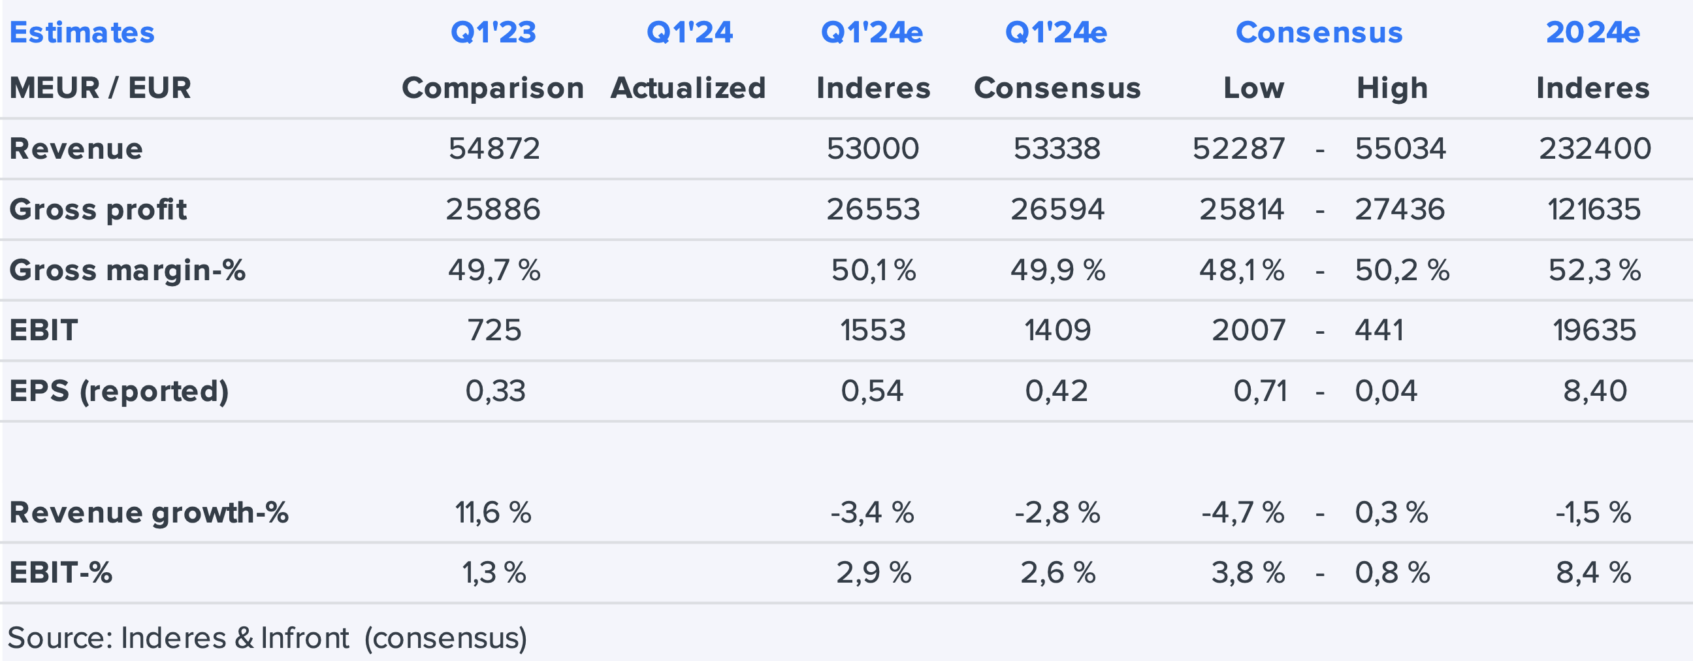The image size is (1693, 661).
Task: Select the Revenue row label
Action: click(x=76, y=148)
